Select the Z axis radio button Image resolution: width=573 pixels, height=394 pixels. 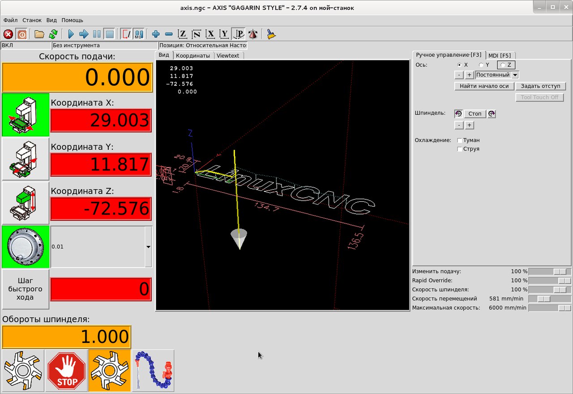coord(503,65)
